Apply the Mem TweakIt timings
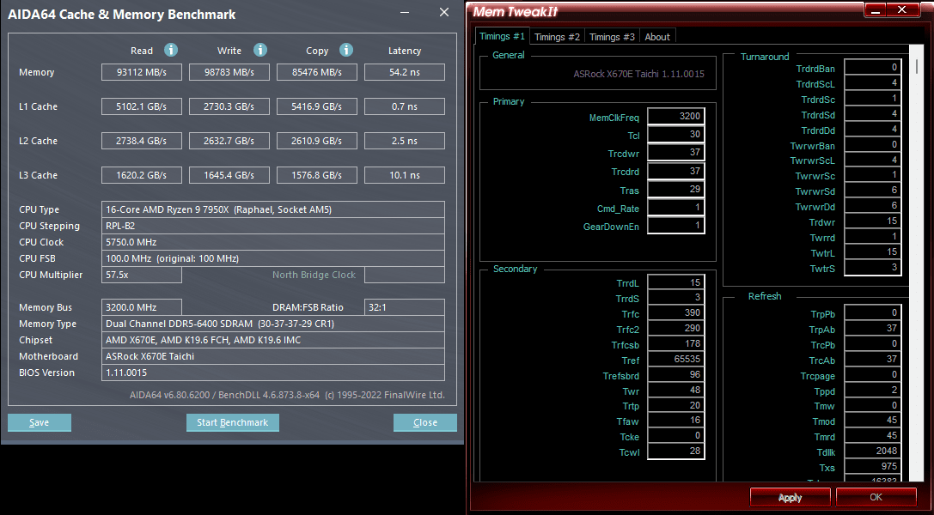 (x=790, y=497)
